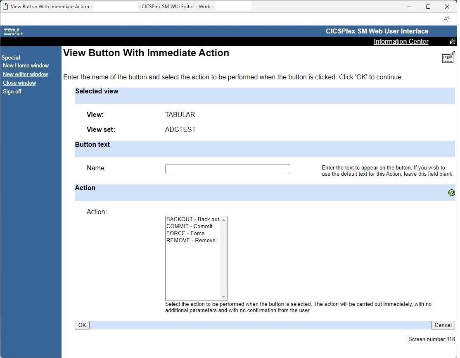Click the action list scroll down arrow
Screen dimensions: 460x358
[x=223, y=297]
